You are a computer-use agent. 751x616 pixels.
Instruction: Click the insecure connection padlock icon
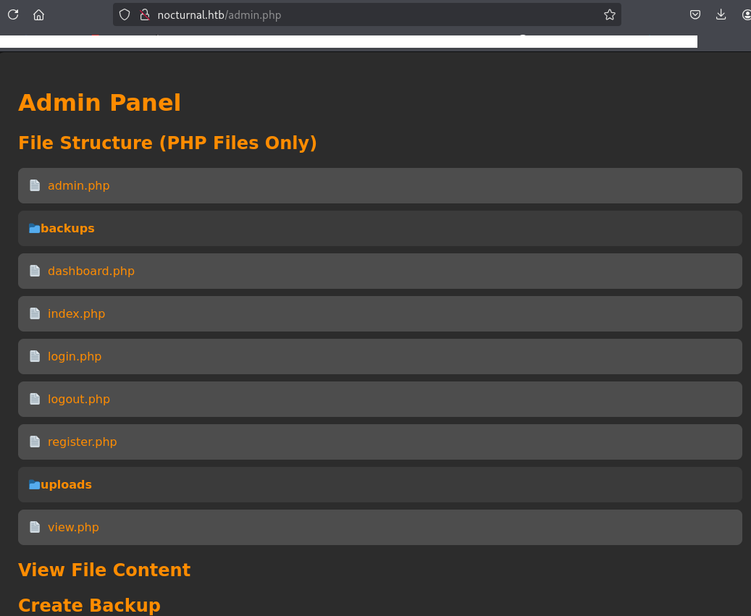(x=143, y=14)
